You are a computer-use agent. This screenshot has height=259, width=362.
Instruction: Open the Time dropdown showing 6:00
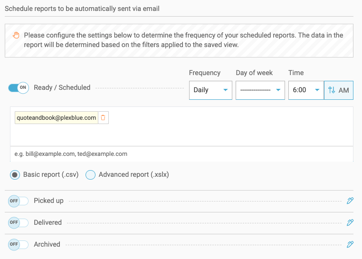(x=305, y=90)
